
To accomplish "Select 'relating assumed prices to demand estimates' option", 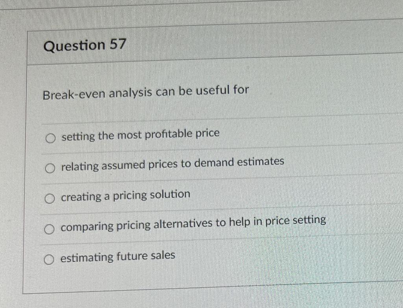I will 50,168.
